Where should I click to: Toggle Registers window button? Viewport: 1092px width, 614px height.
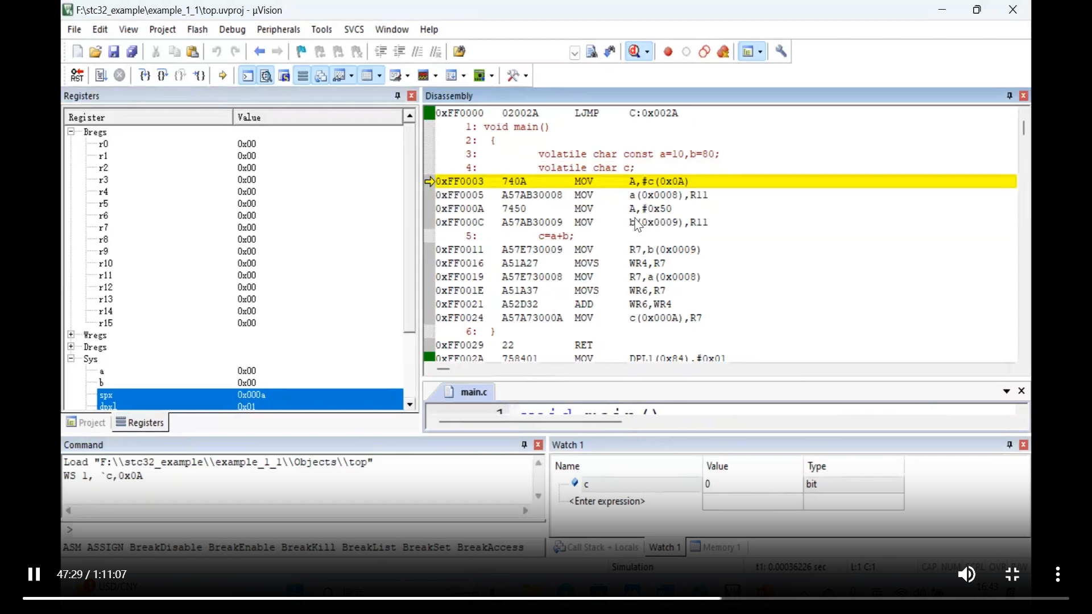click(303, 76)
